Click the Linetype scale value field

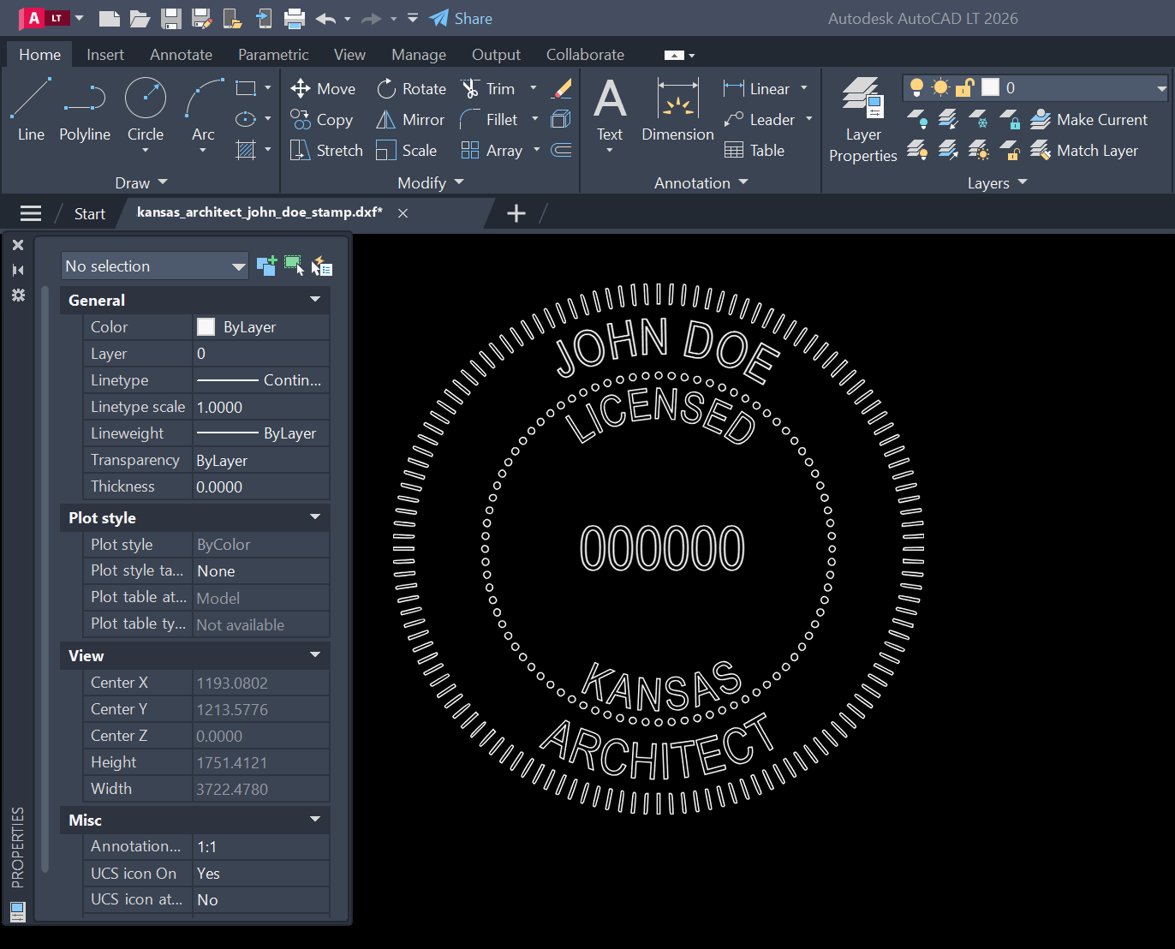(261, 407)
